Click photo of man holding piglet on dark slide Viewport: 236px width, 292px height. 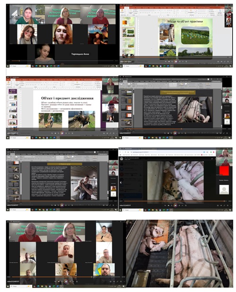click(84, 183)
